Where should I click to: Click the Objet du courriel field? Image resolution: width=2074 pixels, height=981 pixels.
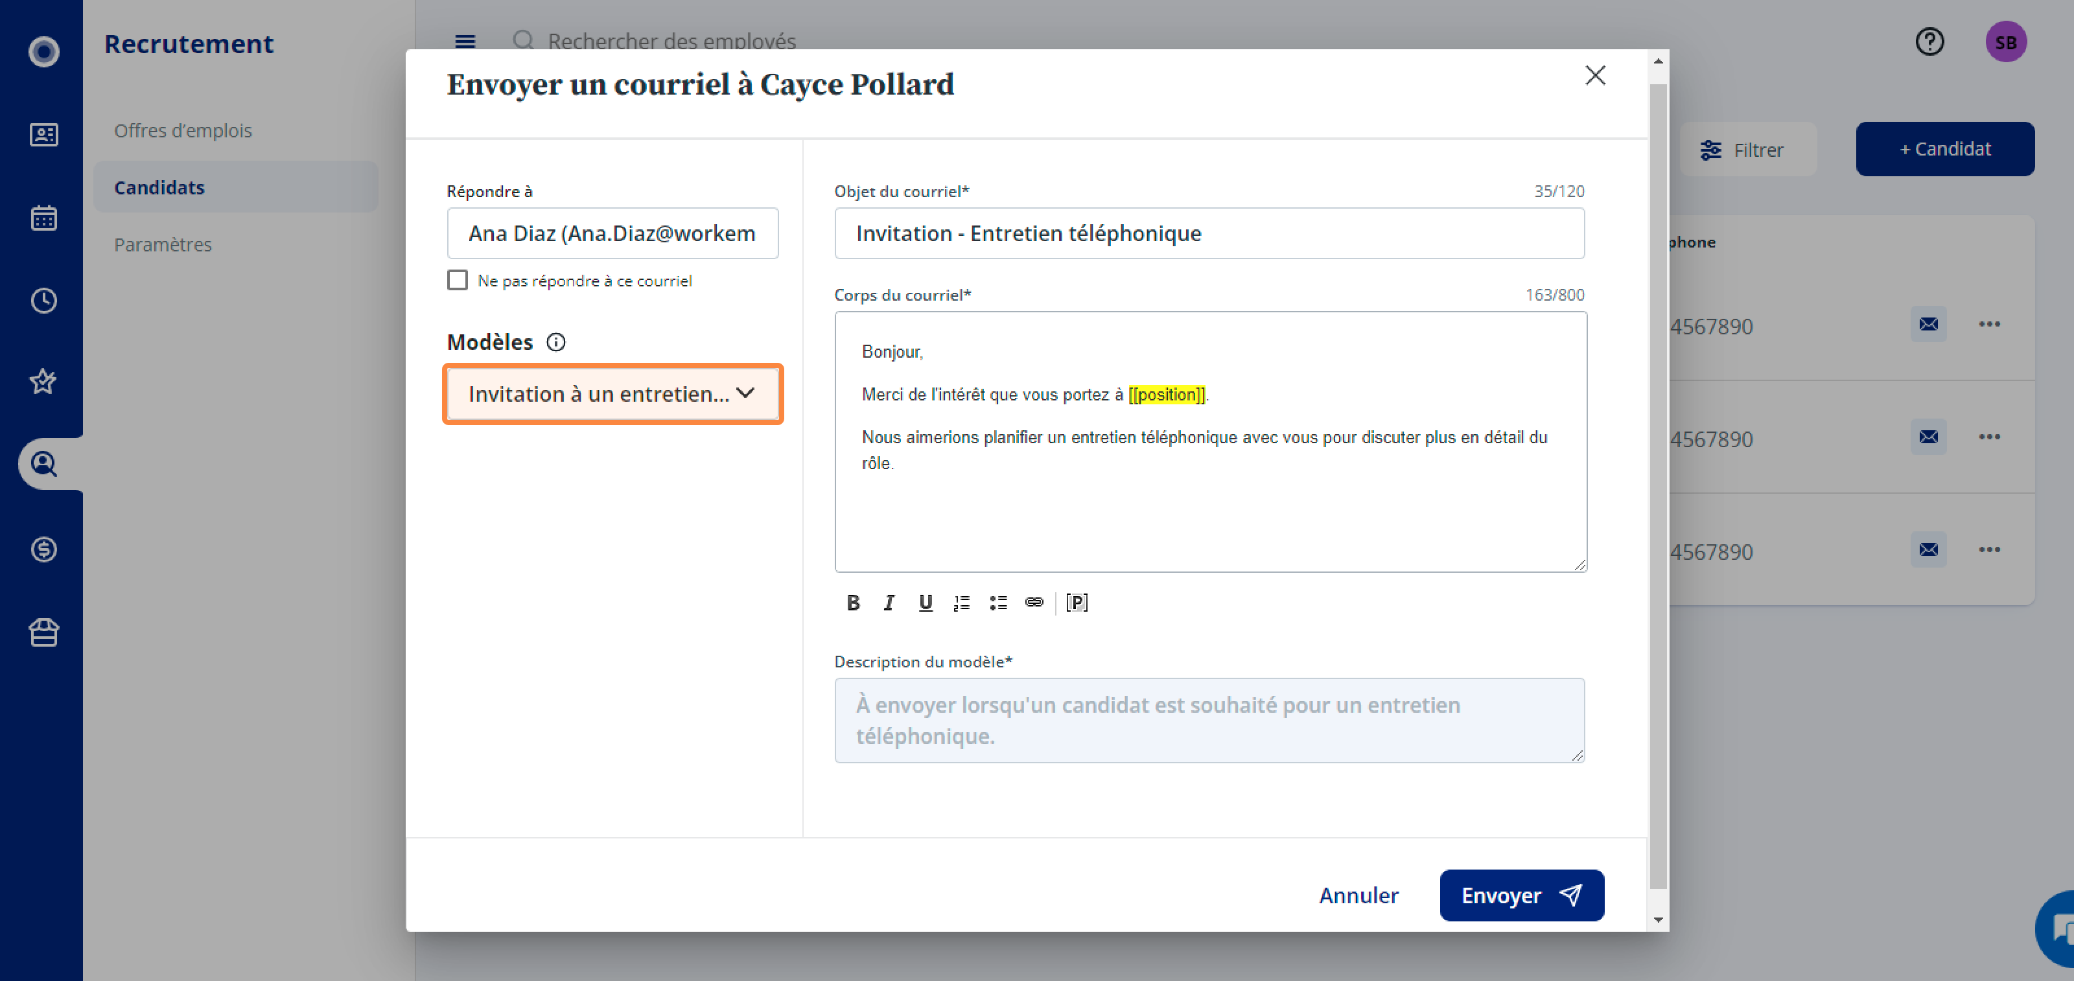point(1209,233)
